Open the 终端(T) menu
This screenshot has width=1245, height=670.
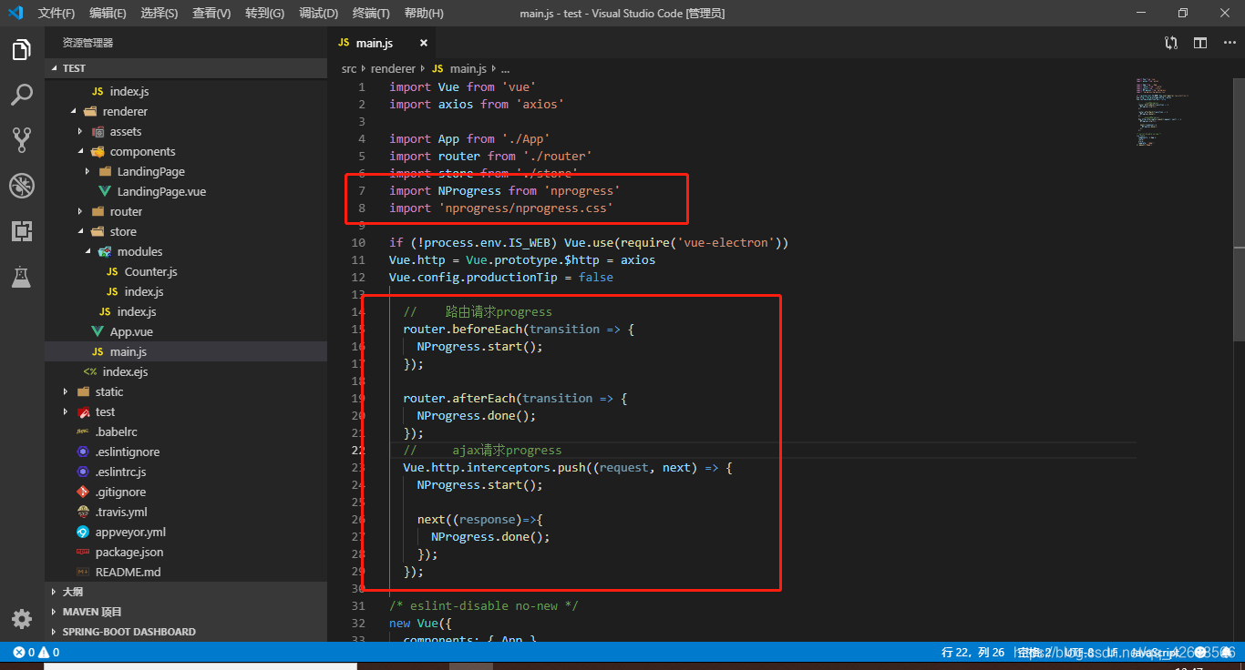pos(371,13)
